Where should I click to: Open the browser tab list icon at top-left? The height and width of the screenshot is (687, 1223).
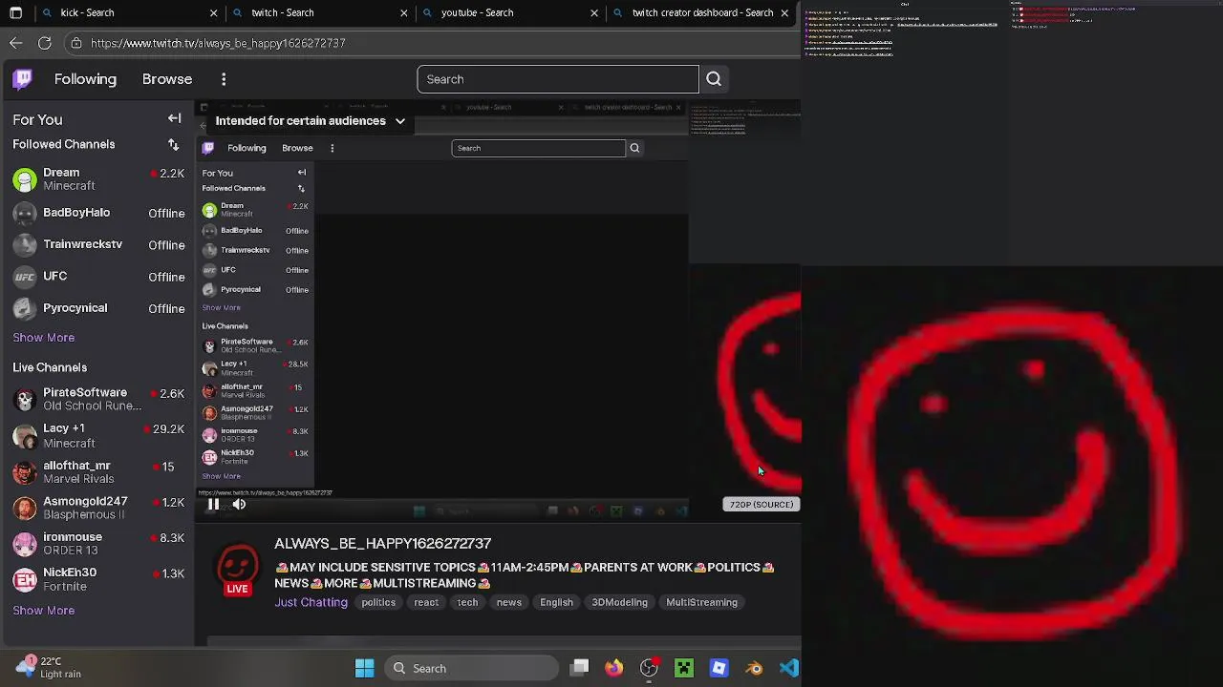[x=15, y=12]
